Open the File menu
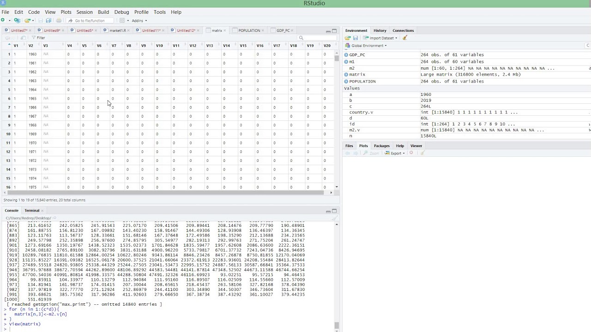 pos(5,12)
